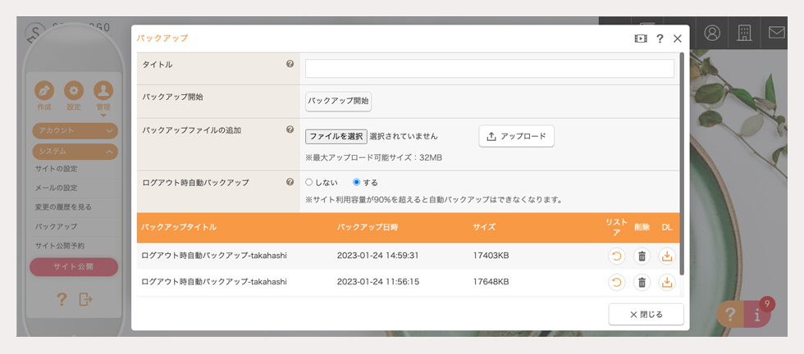Click the logout icon in sidebar
Viewport: 804px width, 354px height.
[x=85, y=299]
